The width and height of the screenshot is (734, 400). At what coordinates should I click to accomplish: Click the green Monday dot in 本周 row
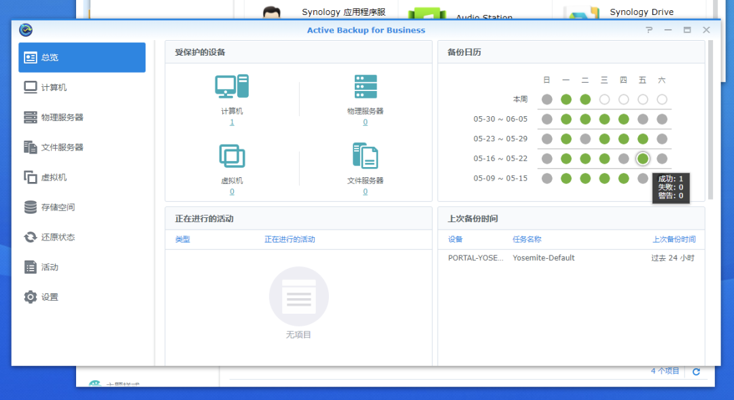click(x=566, y=99)
